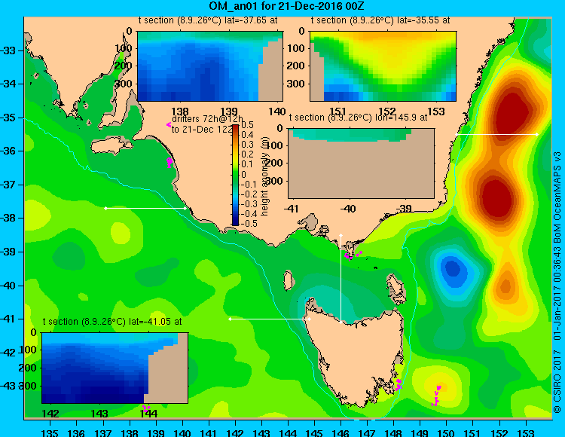Click the vertical "© CSIRO 2017" copyright text
This screenshot has width=565, height=437.
click(557, 382)
